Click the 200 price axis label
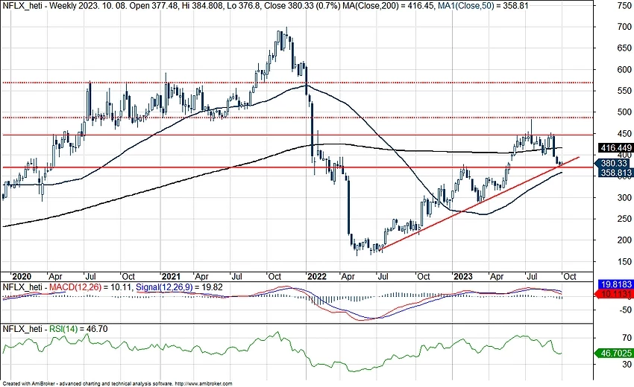Viewport: 634px width, 387px height. coord(625,240)
